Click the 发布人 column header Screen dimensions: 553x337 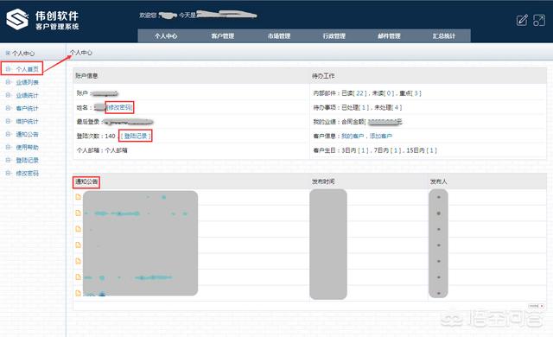[x=438, y=182]
